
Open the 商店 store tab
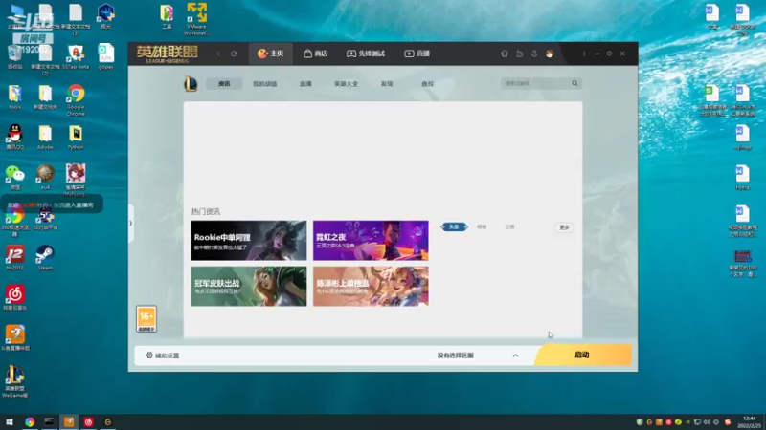coord(316,54)
